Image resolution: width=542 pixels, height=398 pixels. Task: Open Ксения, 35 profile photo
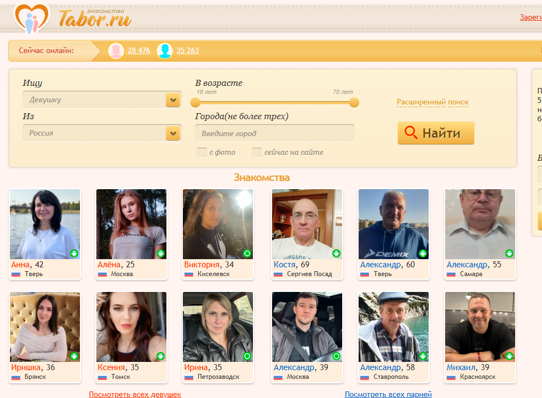point(131,327)
